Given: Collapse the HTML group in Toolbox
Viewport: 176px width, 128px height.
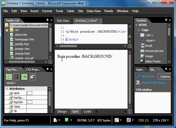Looking at the screenshot, I should coord(136,25).
